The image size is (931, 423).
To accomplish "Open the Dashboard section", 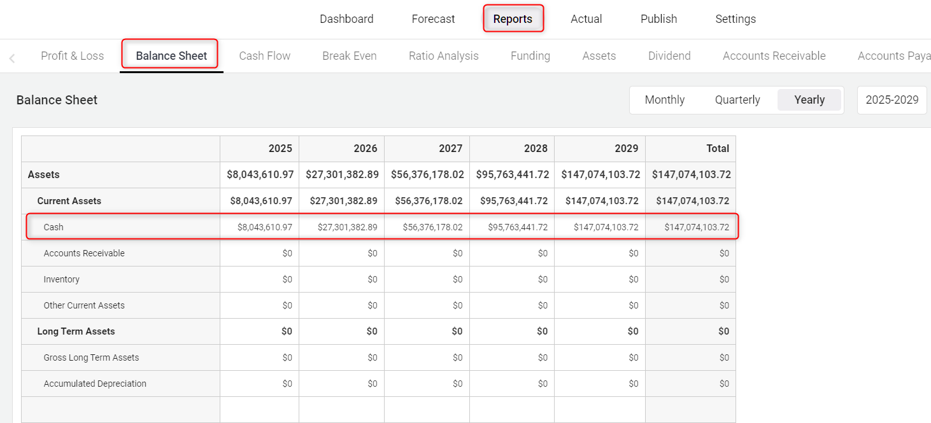I will click(x=346, y=19).
